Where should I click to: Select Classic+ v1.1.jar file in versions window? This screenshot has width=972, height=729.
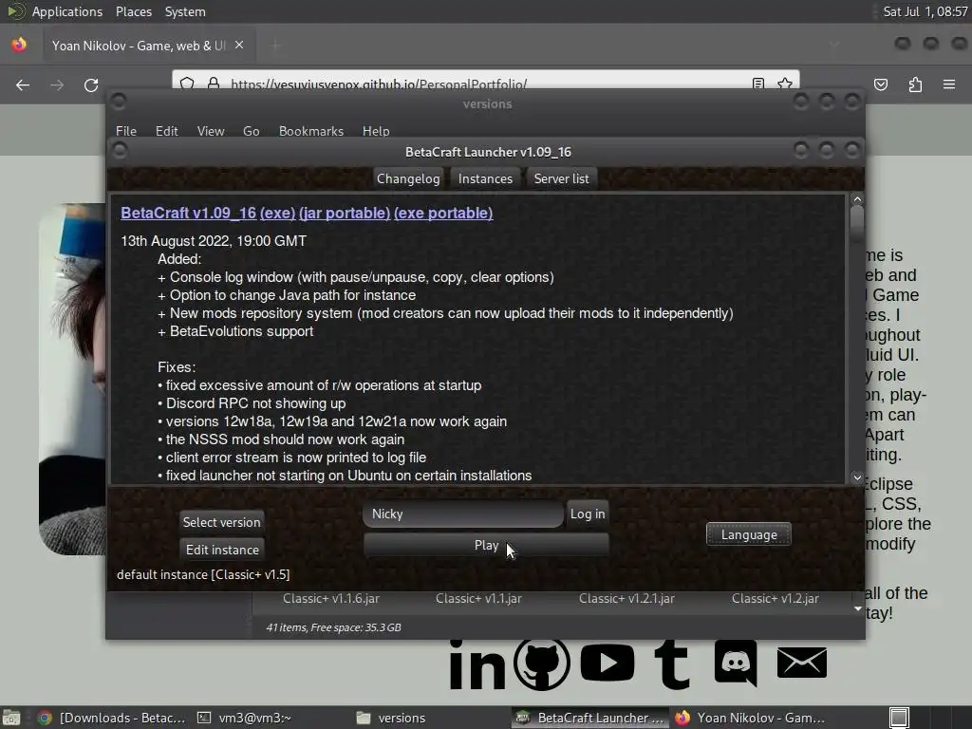(478, 598)
